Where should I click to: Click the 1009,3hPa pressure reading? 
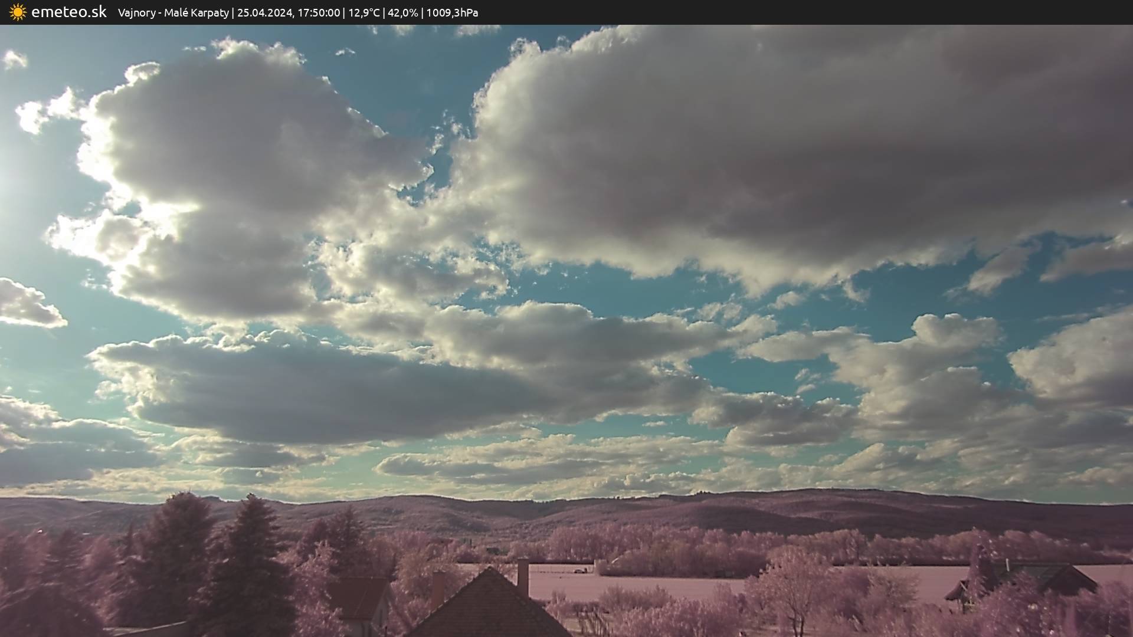tap(452, 13)
